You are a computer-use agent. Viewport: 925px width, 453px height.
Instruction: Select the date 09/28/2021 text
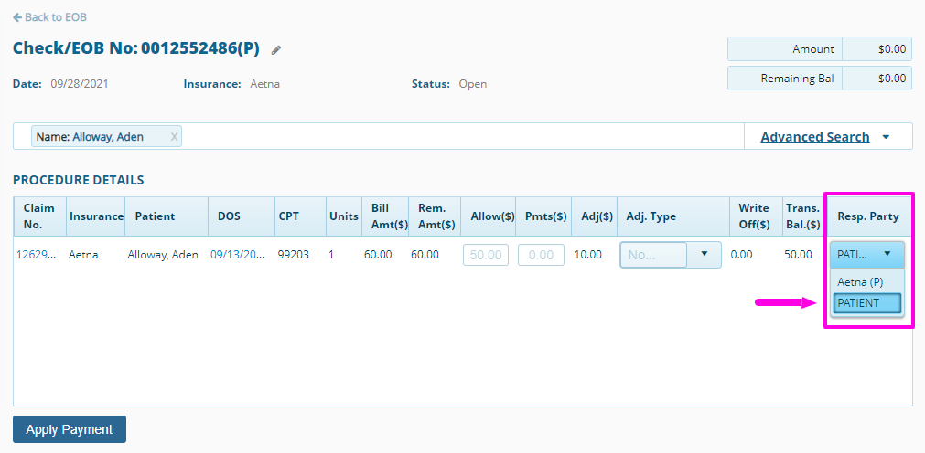coord(80,84)
